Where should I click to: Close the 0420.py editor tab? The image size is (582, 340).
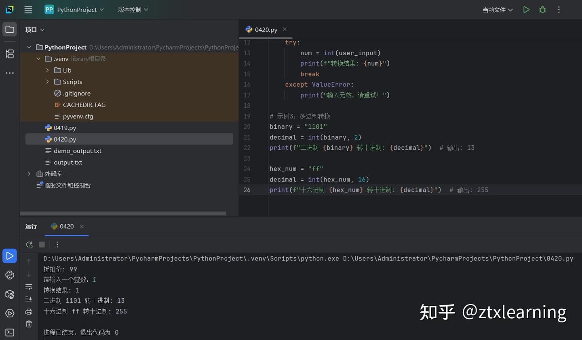click(x=285, y=29)
